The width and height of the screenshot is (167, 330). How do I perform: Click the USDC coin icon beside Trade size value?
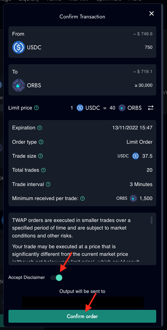point(136,156)
